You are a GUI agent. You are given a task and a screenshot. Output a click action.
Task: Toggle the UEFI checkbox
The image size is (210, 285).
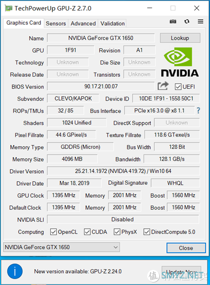[x=178, y=87]
